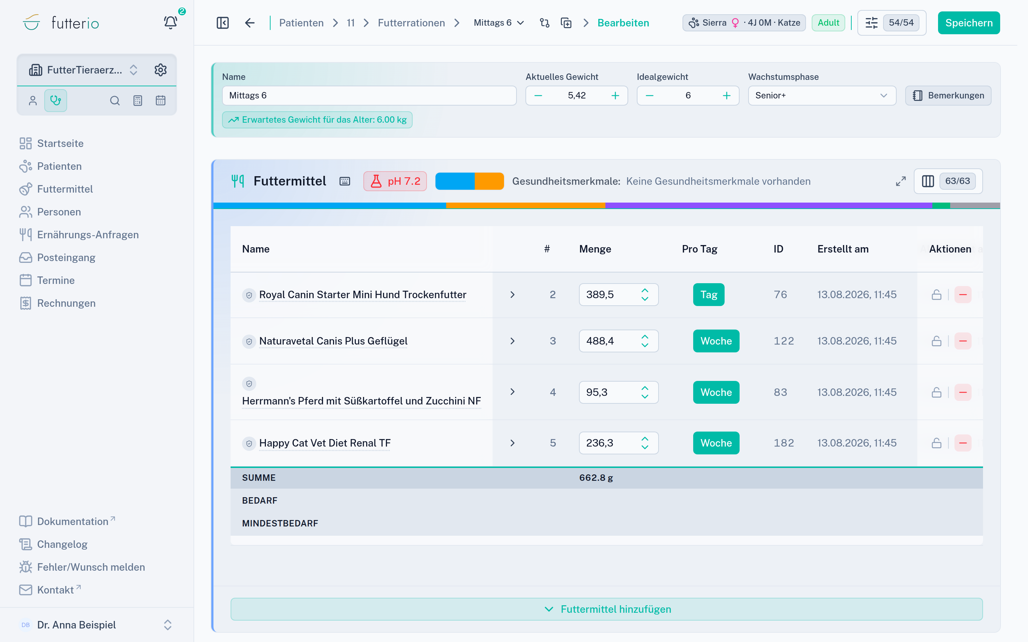This screenshot has width=1028, height=642.
Task: Toggle Woche period for Happy Cat Renal
Action: [716, 443]
